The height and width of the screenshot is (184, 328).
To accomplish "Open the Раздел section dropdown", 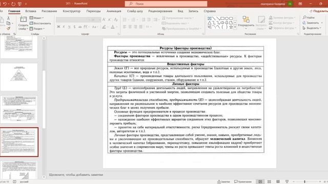I will click(37, 29).
